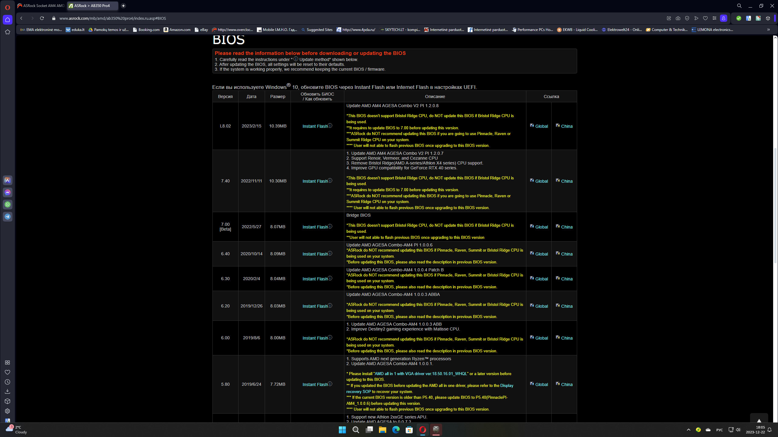Download the L8.02 BIOS from the Global link
Image resolution: width=778 pixels, height=437 pixels.
541,126
